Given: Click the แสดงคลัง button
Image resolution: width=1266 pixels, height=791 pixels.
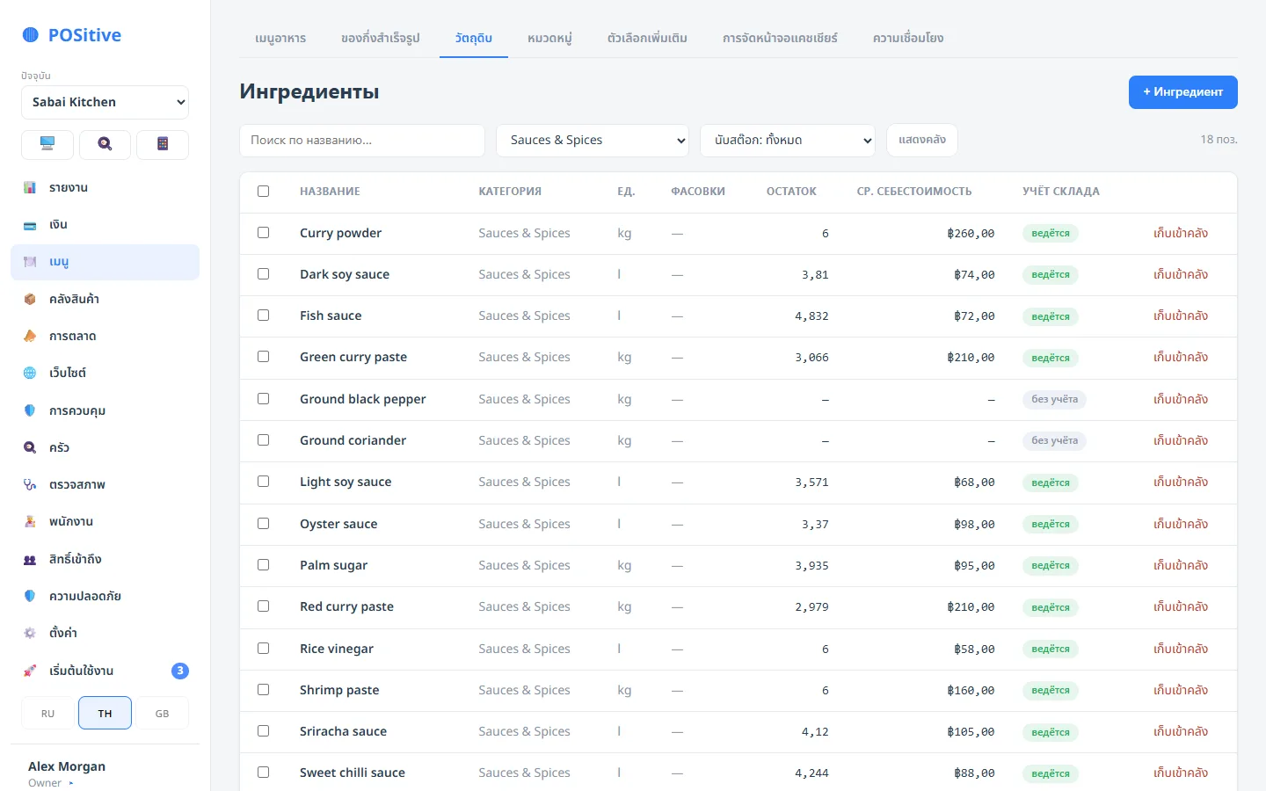Looking at the screenshot, I should pos(922,141).
